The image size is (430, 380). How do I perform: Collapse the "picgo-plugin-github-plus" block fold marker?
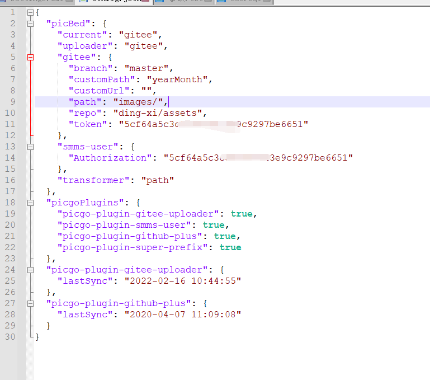(30, 304)
